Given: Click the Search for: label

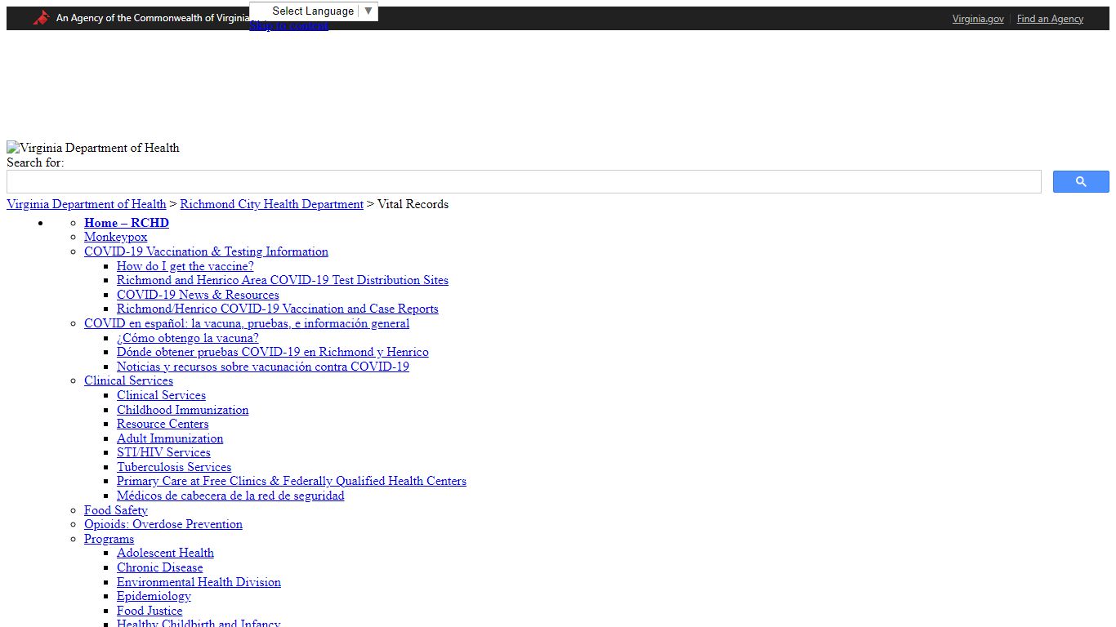Looking at the screenshot, I should point(35,162).
